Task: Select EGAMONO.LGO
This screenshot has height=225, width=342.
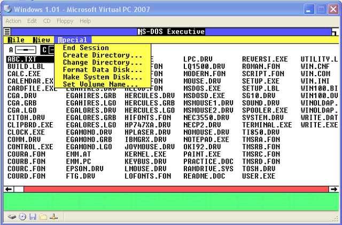Action: (x=89, y=147)
